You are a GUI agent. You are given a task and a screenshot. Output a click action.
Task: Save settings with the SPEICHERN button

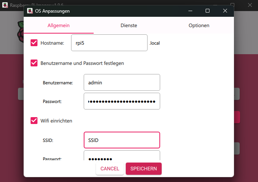point(143,168)
